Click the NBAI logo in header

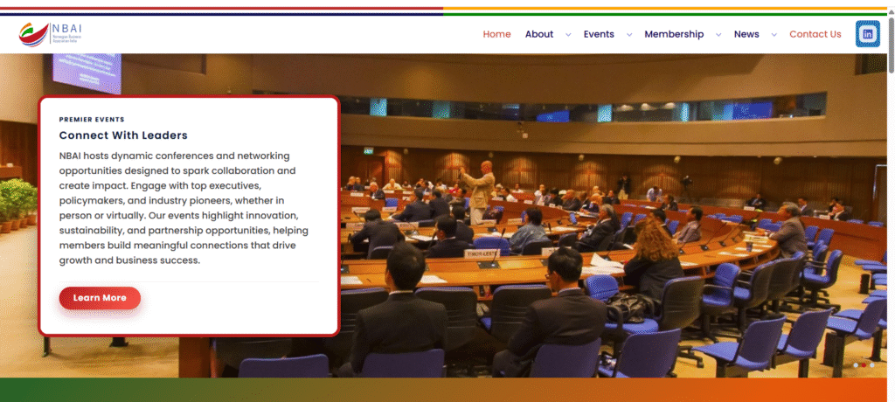point(51,35)
